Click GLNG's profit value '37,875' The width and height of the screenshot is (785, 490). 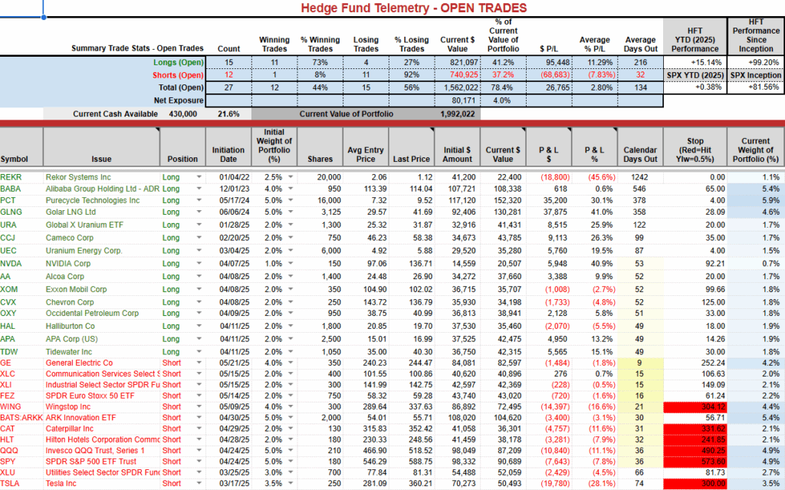pyautogui.click(x=554, y=212)
